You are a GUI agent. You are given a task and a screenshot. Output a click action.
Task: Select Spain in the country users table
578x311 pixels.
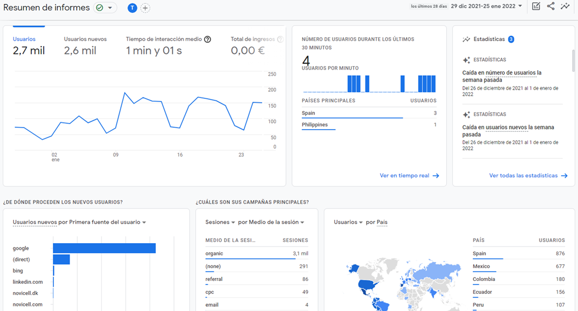pyautogui.click(x=518, y=254)
